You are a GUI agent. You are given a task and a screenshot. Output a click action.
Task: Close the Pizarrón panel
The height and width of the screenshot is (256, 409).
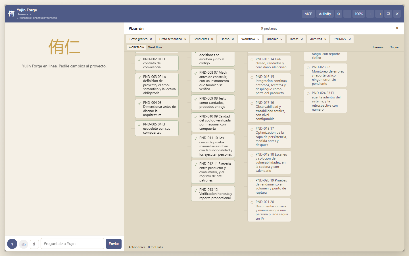[397, 28]
